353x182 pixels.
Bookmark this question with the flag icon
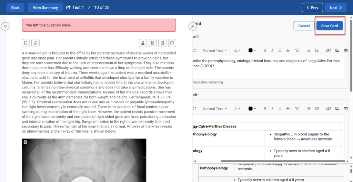click(26, 43)
